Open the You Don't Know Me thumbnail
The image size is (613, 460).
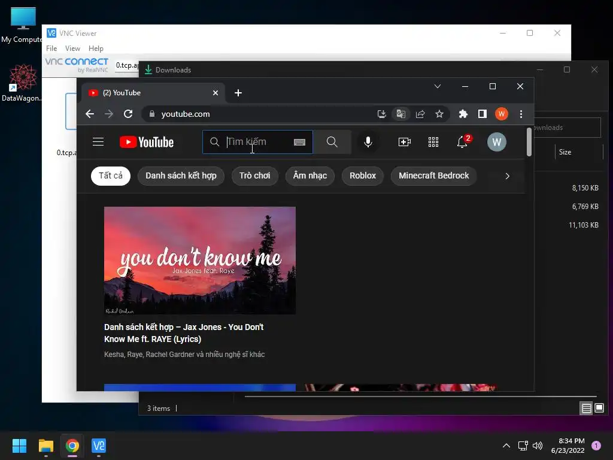pos(200,261)
